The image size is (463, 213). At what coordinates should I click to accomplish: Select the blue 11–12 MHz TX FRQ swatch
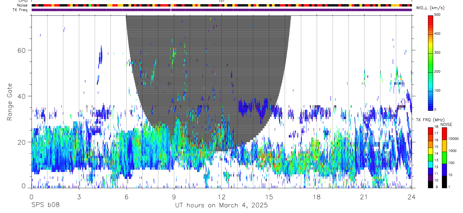431,171
